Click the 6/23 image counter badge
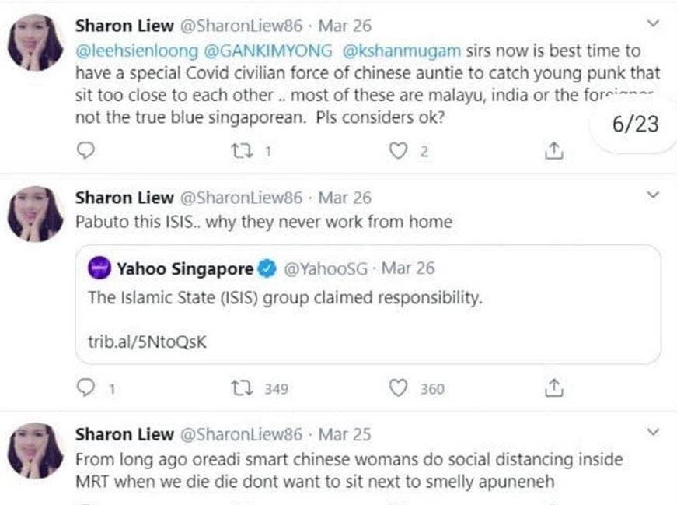Viewport: 677px width, 505px height. click(x=635, y=124)
